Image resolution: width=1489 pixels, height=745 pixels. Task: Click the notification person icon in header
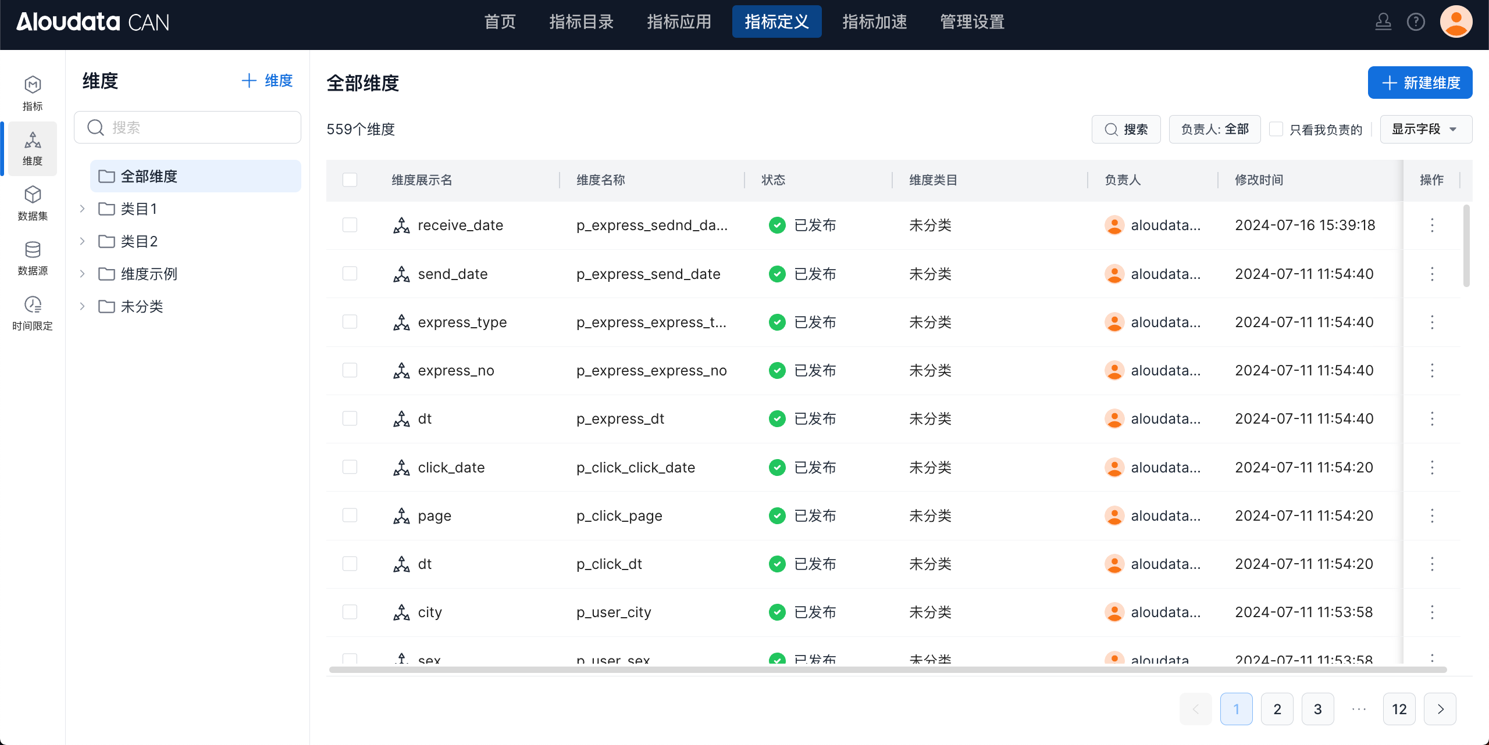[1383, 22]
